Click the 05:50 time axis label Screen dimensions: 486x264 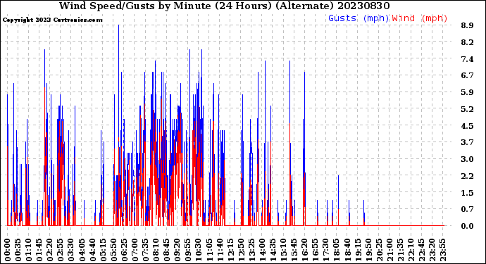(x=113, y=250)
